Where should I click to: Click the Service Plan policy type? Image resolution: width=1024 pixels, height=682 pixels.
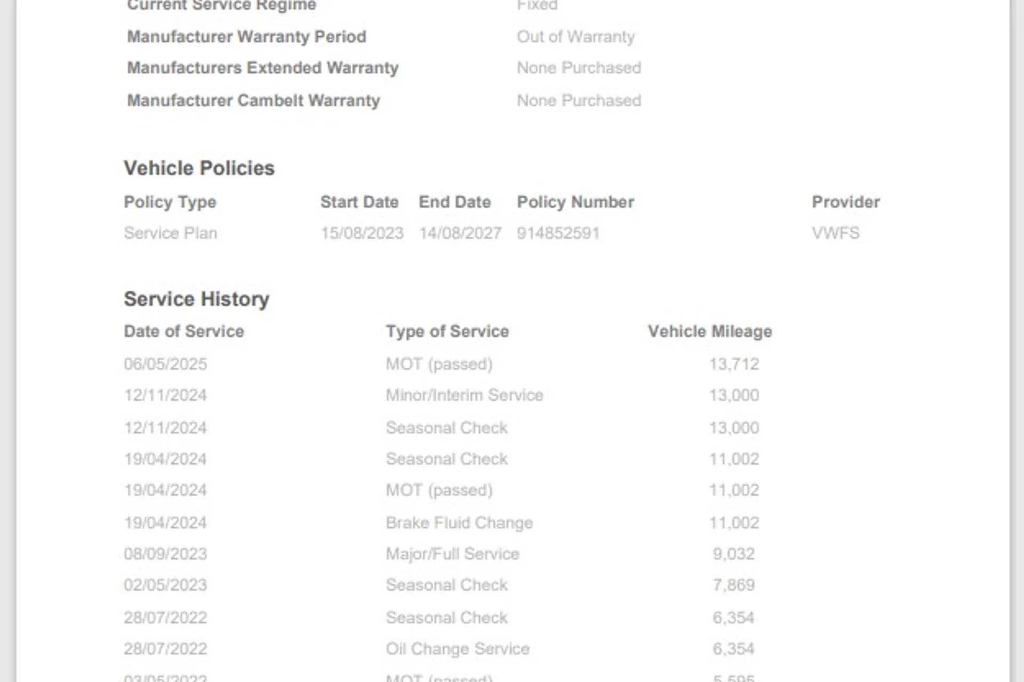point(170,233)
